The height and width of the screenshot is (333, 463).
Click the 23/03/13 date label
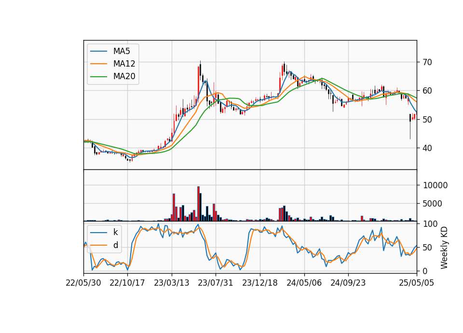tap(172, 283)
